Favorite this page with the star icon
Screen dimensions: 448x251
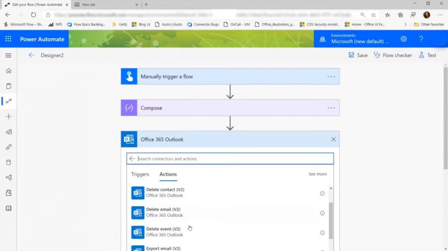(x=374, y=15)
